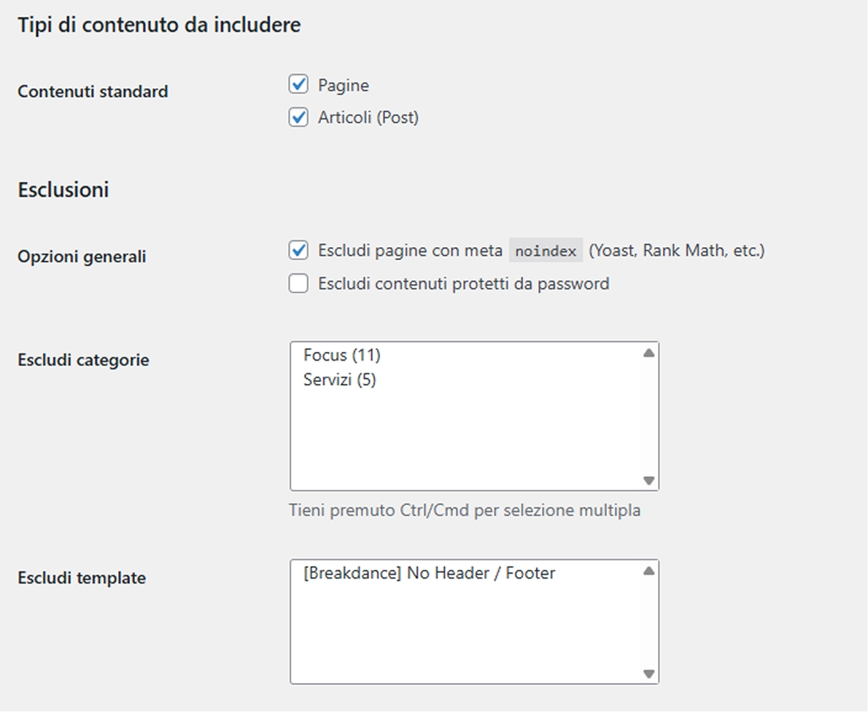
Task: Disable "Articoli (Post)" inclusion
Action: (298, 117)
